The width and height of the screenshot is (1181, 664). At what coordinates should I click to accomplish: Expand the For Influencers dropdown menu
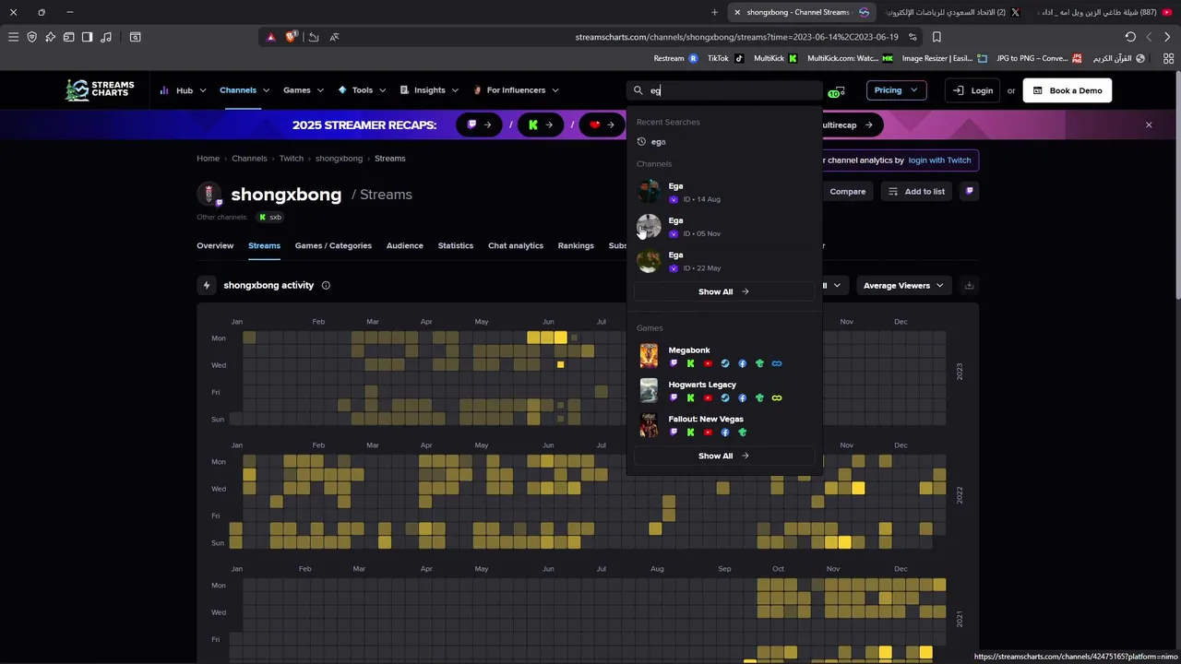(516, 90)
